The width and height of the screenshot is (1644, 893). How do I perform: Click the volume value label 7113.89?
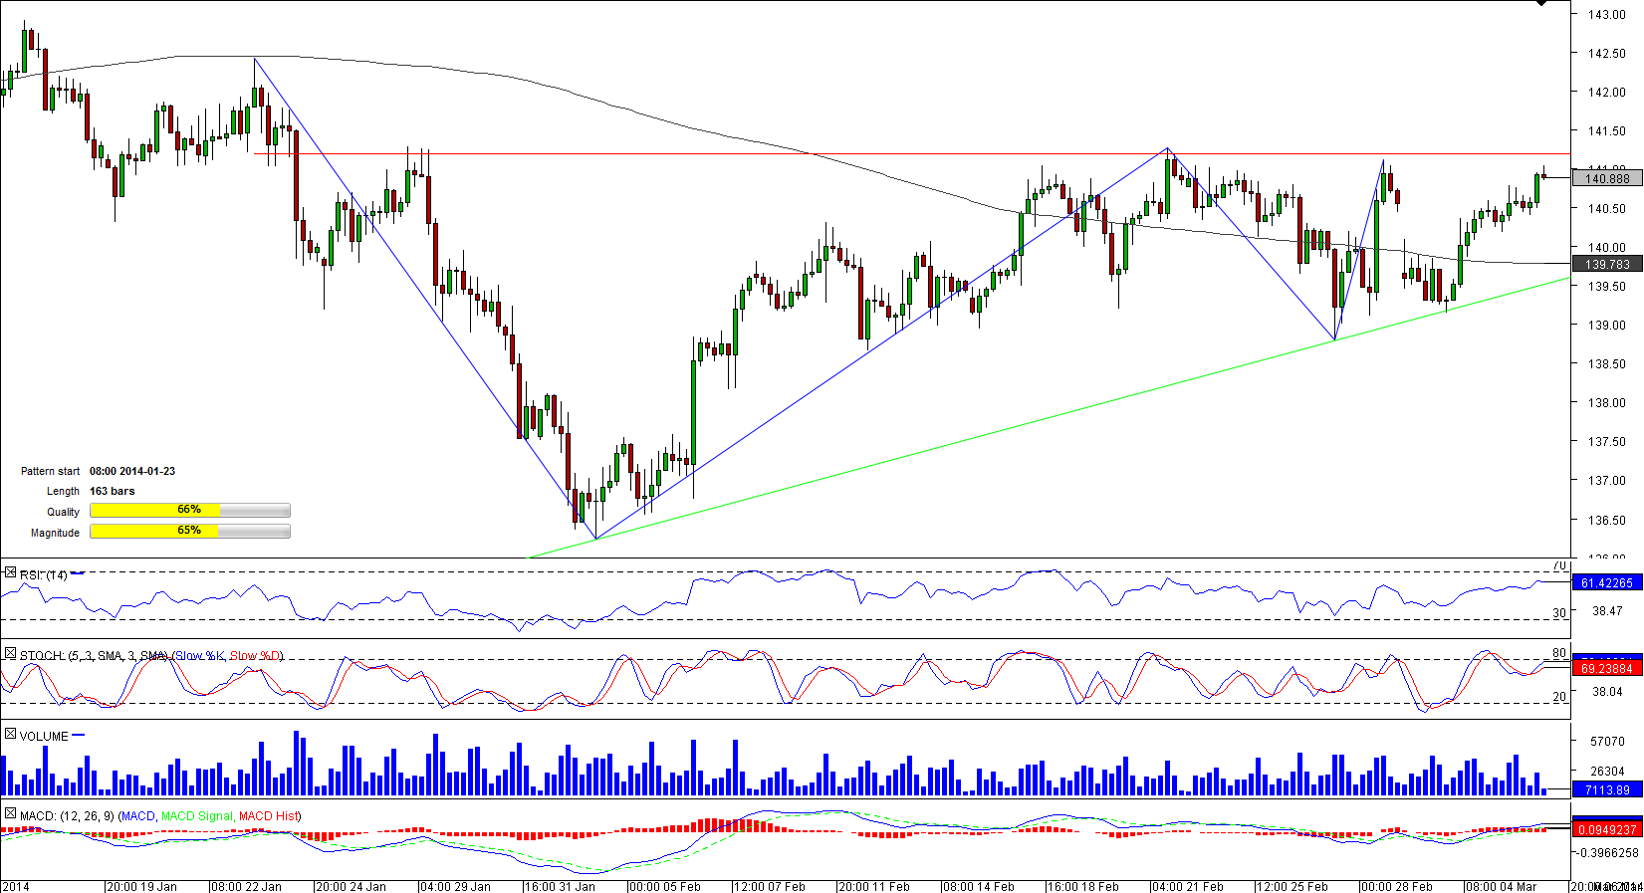1607,790
